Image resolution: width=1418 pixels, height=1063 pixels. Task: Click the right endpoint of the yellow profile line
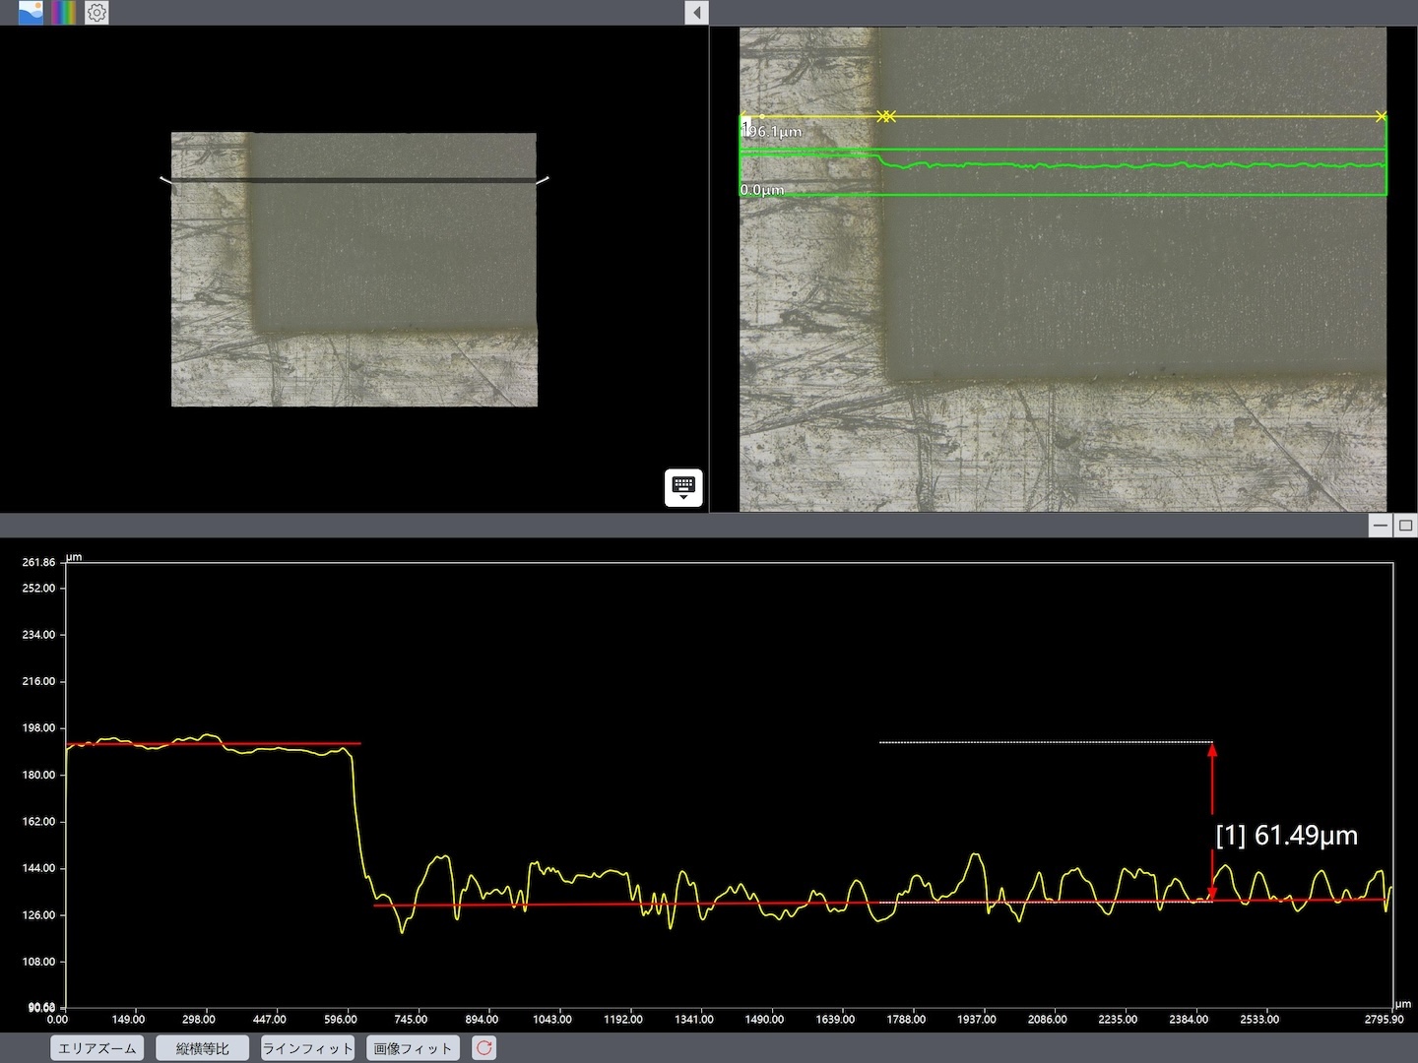pyautogui.click(x=1382, y=116)
